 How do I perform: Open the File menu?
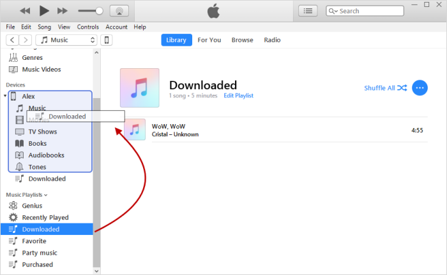point(10,27)
